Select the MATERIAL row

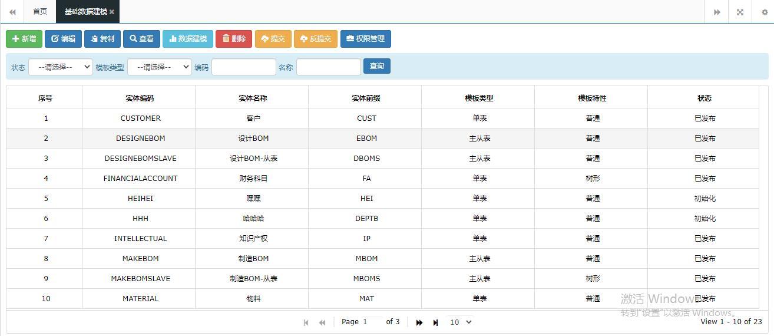(383, 299)
